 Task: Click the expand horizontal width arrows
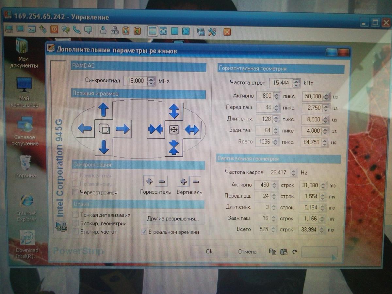pos(192,130)
